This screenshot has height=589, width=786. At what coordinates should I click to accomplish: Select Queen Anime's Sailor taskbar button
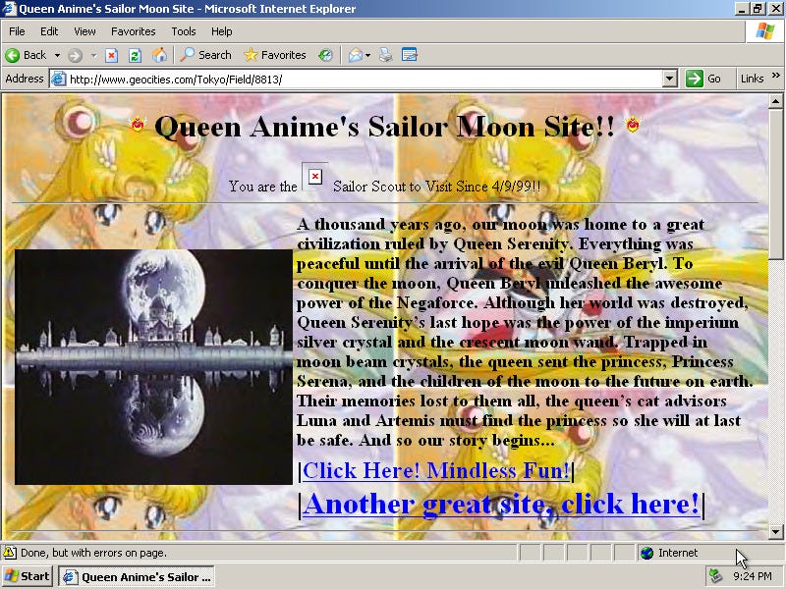(x=137, y=577)
